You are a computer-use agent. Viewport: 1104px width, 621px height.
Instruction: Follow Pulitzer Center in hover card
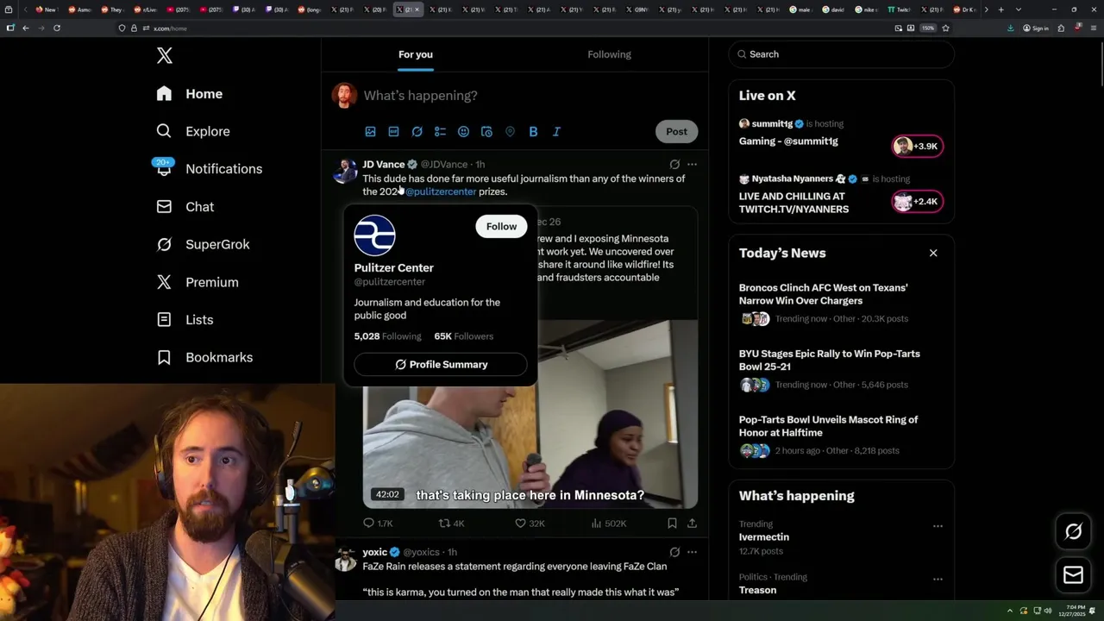click(501, 226)
